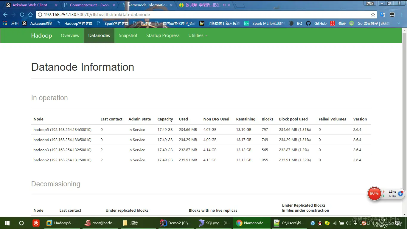Open the browser home page icon

30,15
